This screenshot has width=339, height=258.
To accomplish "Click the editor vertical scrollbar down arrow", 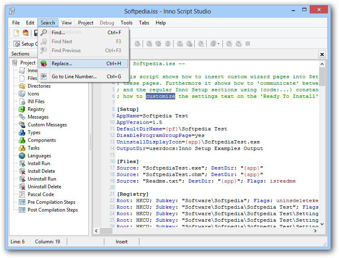I will click(x=322, y=224).
